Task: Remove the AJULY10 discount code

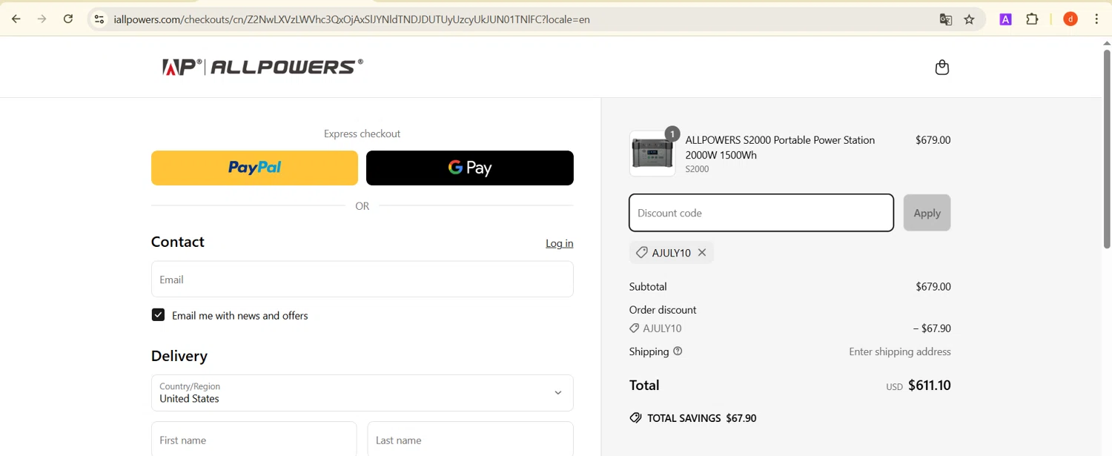Action: click(x=702, y=253)
